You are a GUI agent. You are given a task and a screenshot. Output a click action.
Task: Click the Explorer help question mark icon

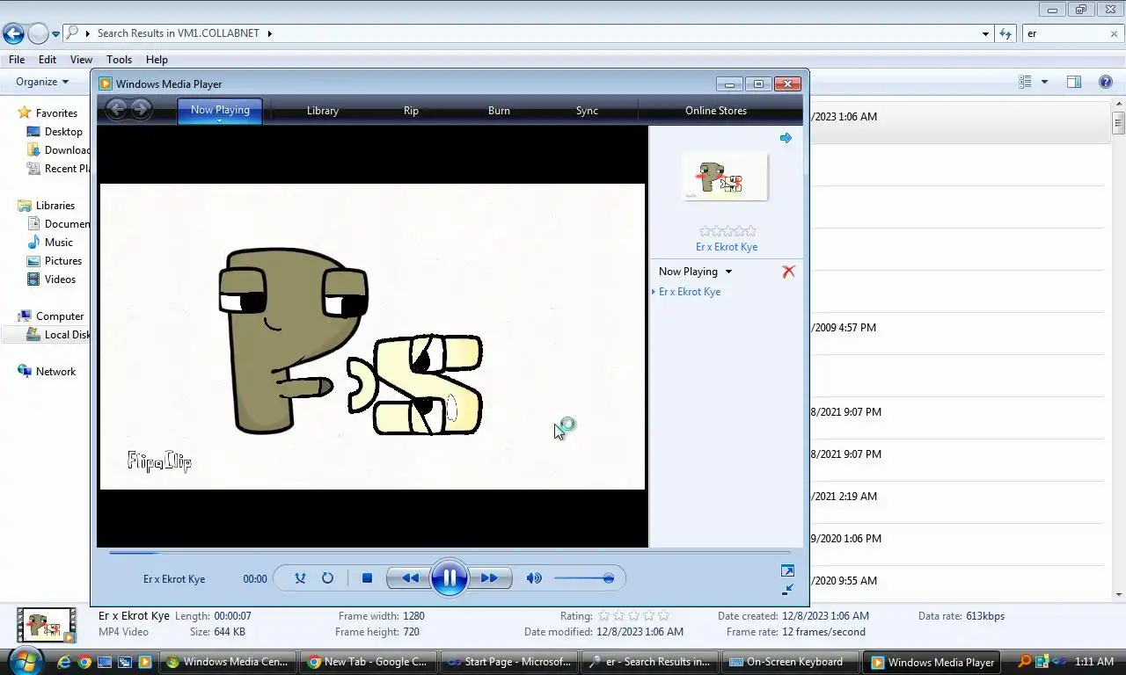[1106, 82]
